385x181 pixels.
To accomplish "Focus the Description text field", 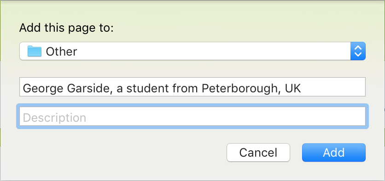I will coord(192,116).
